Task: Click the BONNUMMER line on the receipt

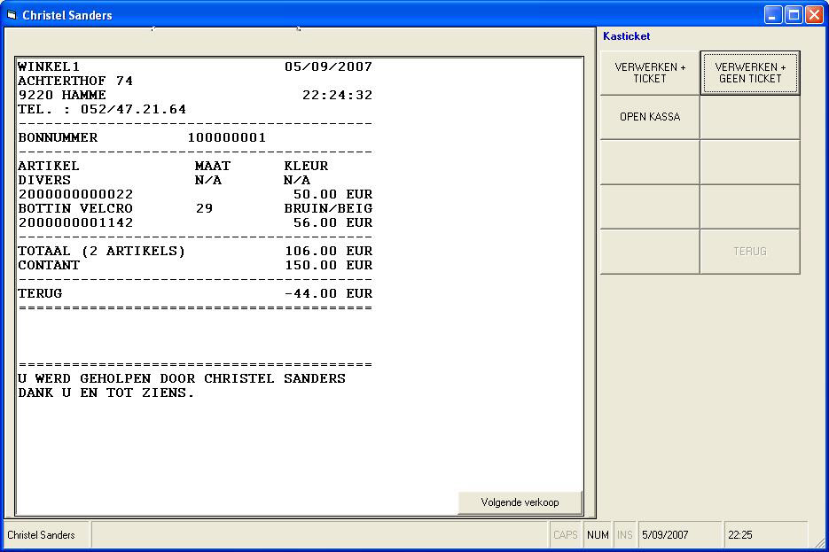Action: point(142,138)
